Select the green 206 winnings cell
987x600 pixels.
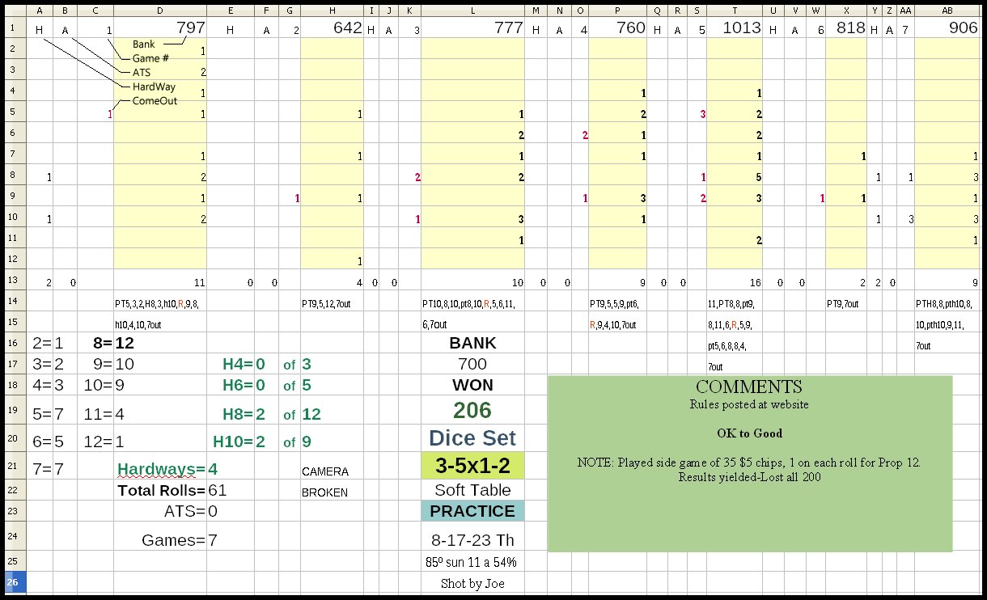tap(472, 410)
